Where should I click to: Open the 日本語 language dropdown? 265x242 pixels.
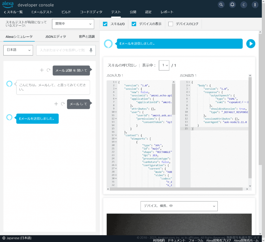click(18, 50)
